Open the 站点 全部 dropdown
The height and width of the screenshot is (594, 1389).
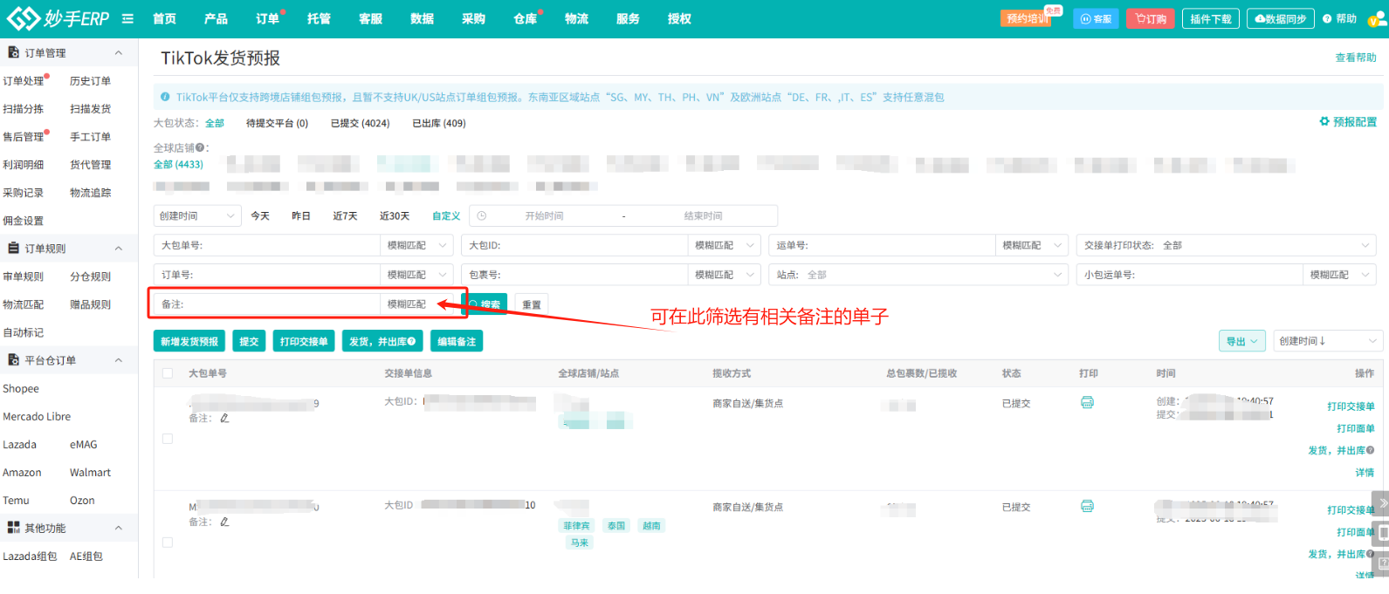click(918, 275)
